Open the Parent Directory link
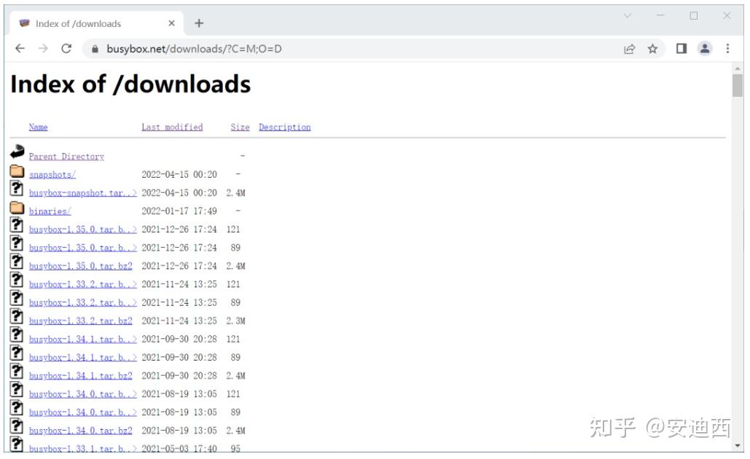750x459 pixels. click(x=66, y=157)
